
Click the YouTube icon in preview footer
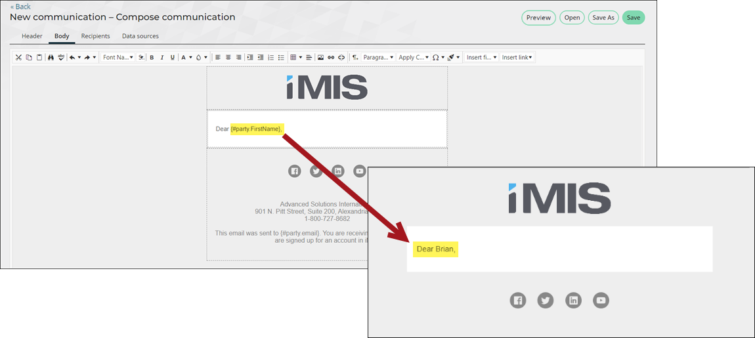tap(601, 301)
